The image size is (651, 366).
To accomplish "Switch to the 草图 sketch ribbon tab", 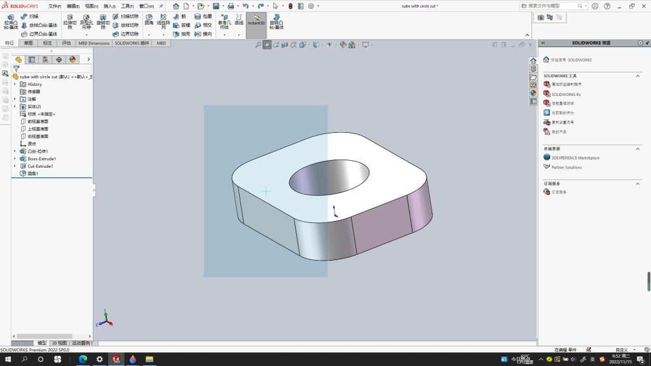I will pyautogui.click(x=28, y=43).
